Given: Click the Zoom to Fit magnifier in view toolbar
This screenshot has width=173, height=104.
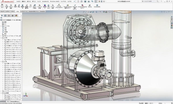Looking at the screenshot, I should pyautogui.click(x=84, y=12).
